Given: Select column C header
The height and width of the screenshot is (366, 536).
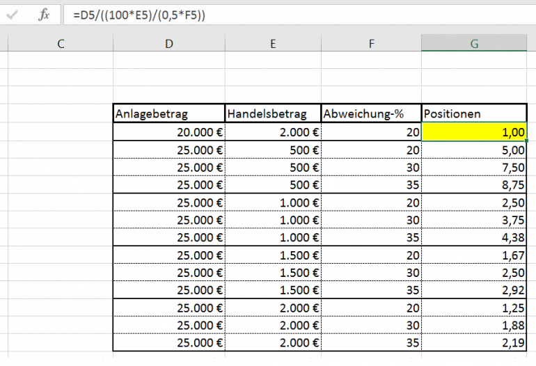Looking at the screenshot, I should [61, 44].
